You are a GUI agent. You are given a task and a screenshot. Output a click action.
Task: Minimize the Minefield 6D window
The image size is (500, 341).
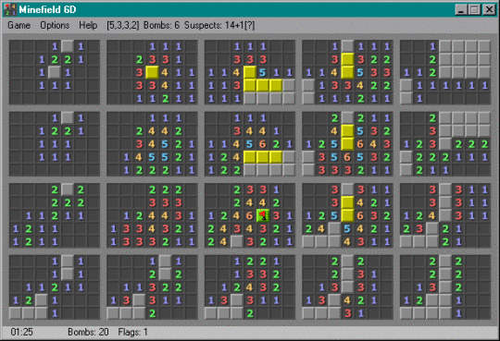click(460, 10)
